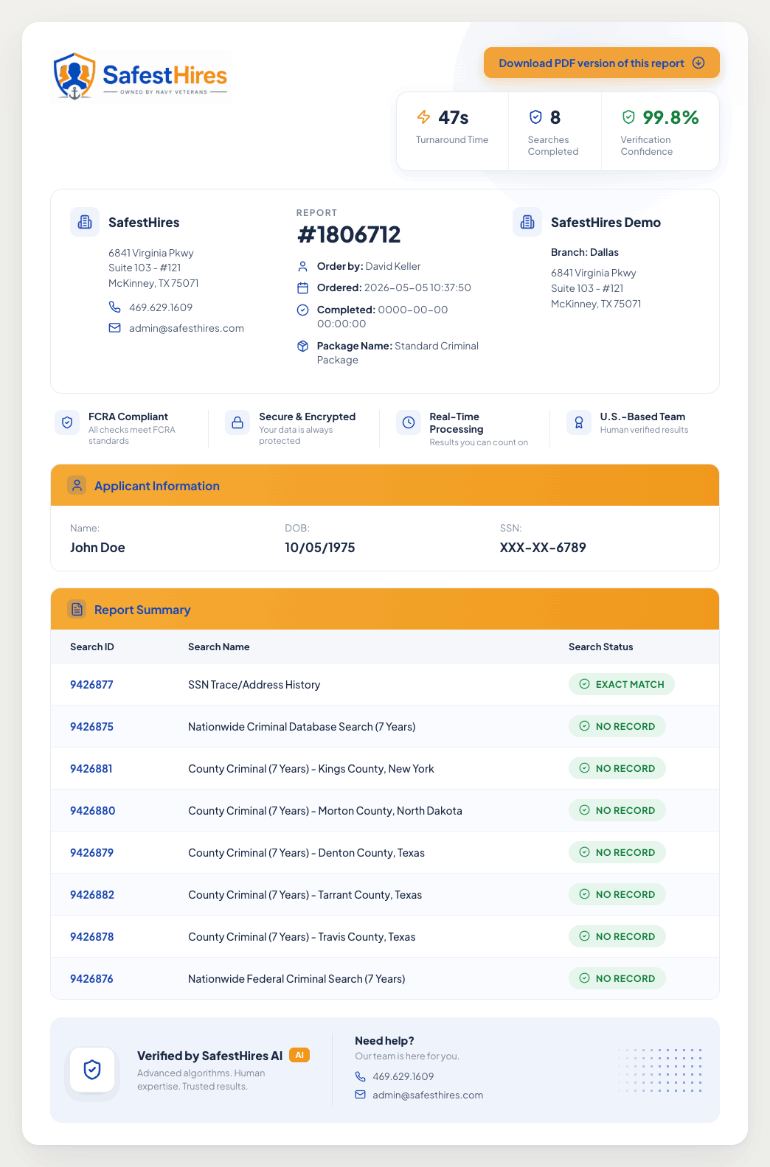Screen dimensions: 770x1167
Task: Click applicant name John Doe
Action: tap(97, 548)
